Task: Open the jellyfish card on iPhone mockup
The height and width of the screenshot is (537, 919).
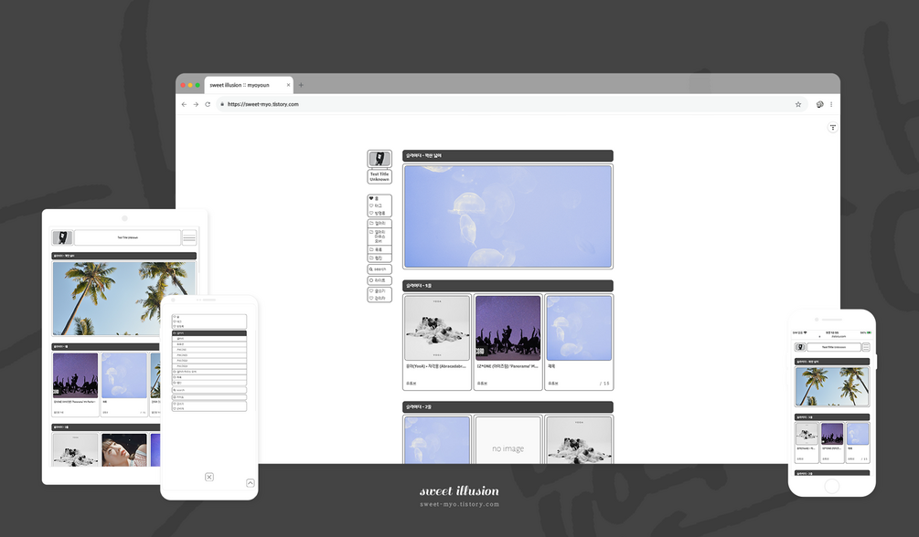Action: (x=858, y=443)
